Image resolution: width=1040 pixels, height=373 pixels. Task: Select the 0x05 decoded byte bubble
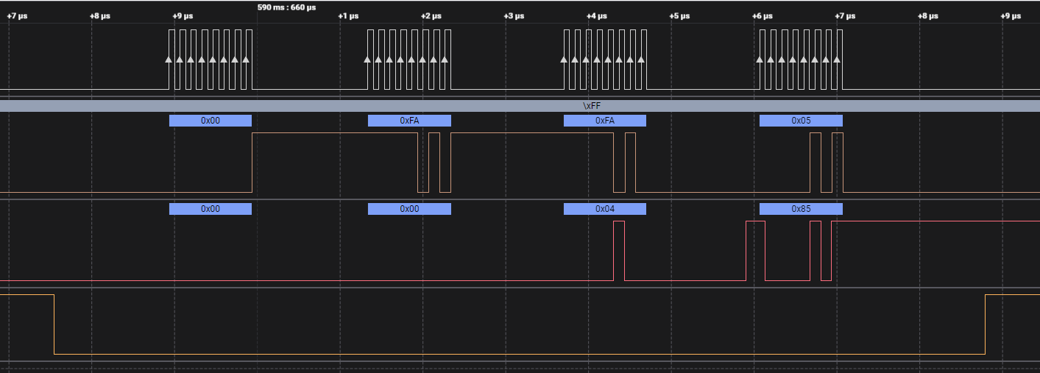801,121
